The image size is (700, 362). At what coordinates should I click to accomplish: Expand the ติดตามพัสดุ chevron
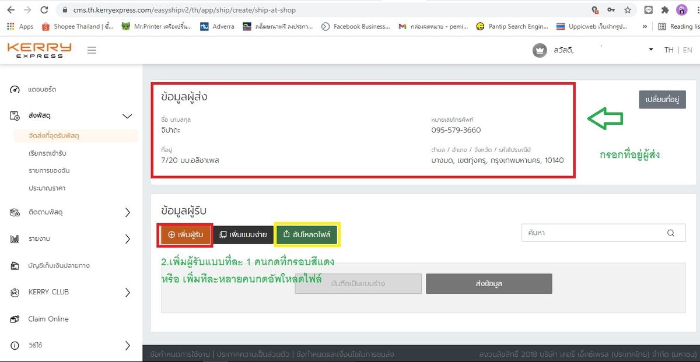[128, 212]
